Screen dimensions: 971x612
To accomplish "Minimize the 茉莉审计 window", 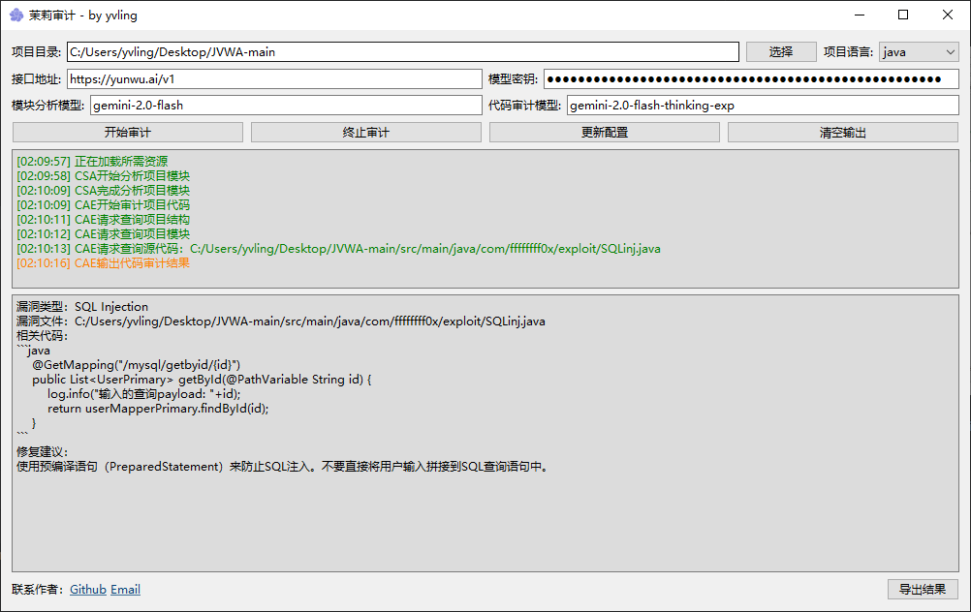I will 859,15.
